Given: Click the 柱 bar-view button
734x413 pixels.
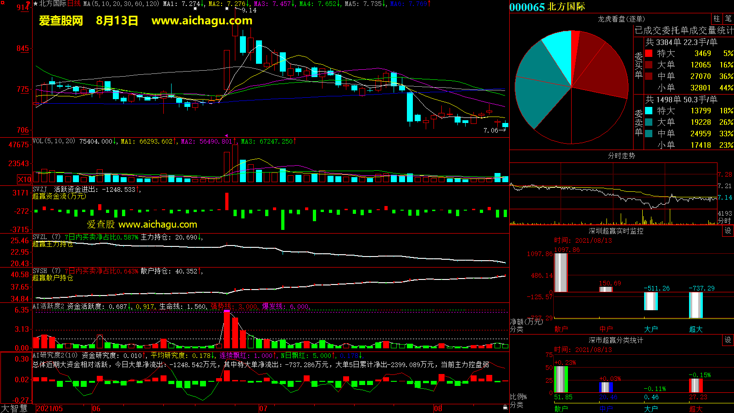Looking at the screenshot, I should point(717,18).
